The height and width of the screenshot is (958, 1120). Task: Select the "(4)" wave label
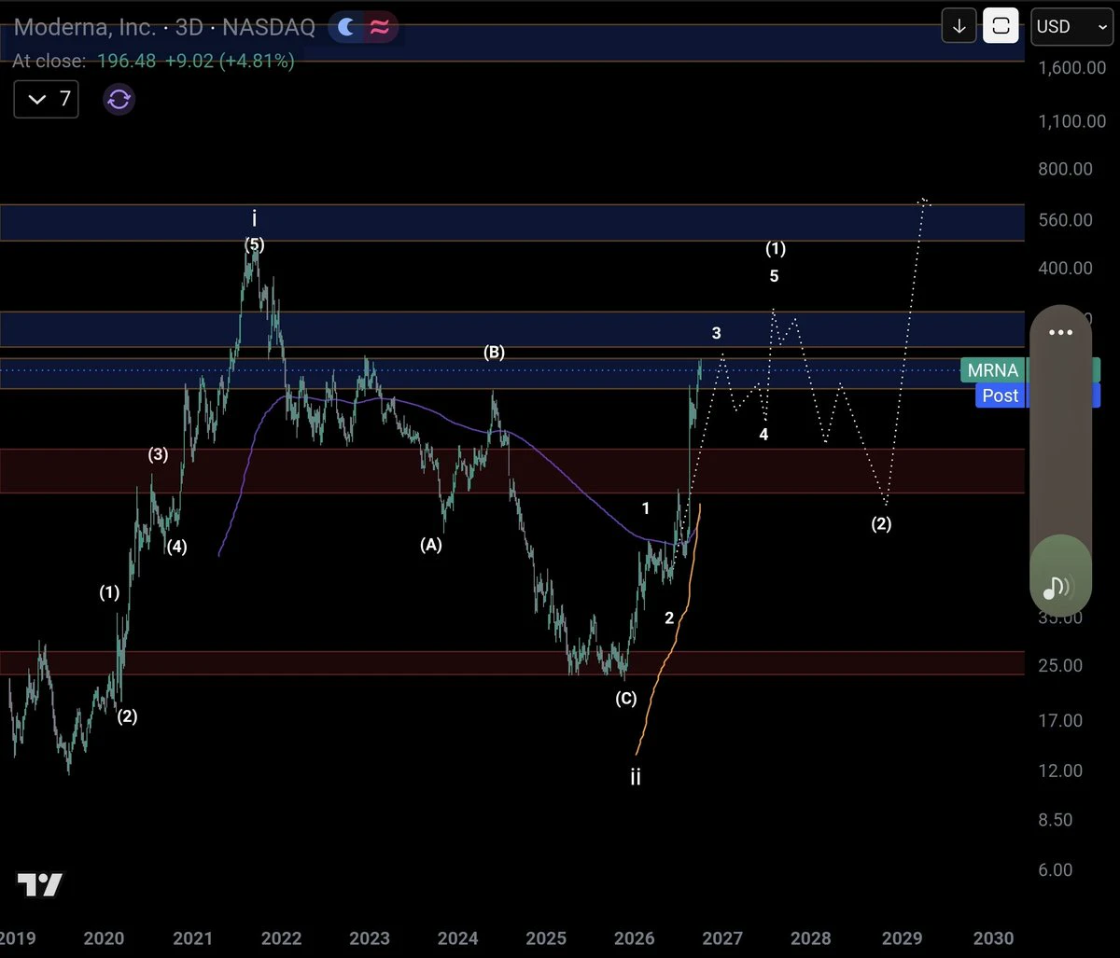tap(177, 548)
